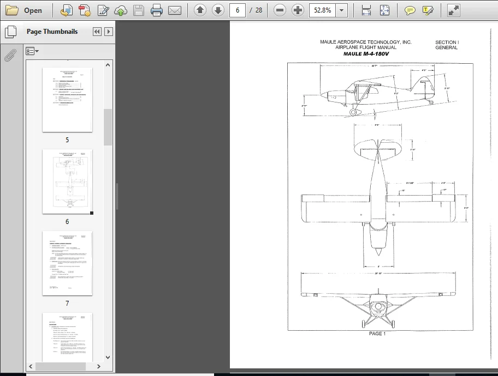Send the file by email envelope icon
The image size is (498, 376).
(175, 10)
